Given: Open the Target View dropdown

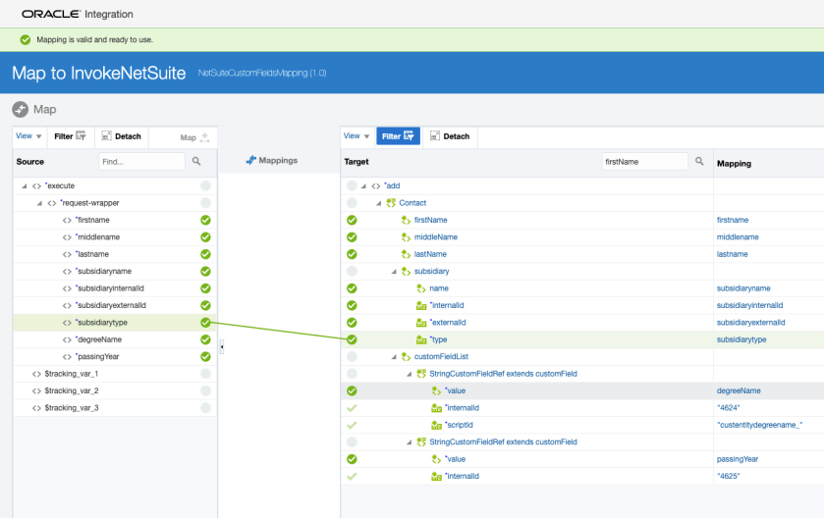Looking at the screenshot, I should 357,136.
